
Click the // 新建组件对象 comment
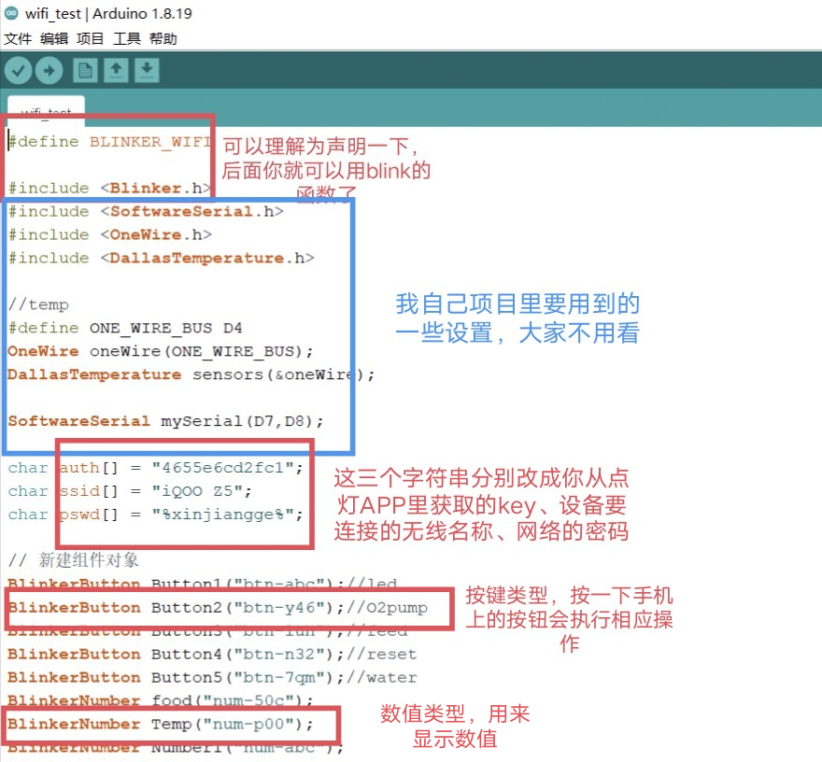point(74,560)
